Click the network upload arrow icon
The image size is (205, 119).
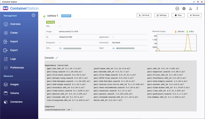pyautogui.click(x=187, y=32)
